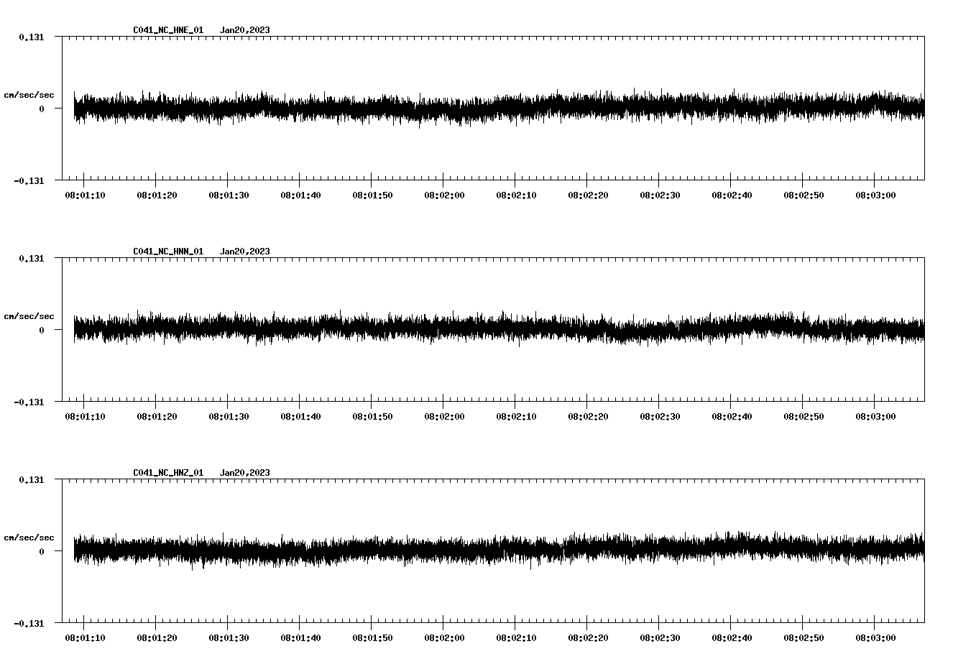This screenshot has width=976, height=664.
Task: Click the 08:02:20 time label under HNE plot
Action: 588,195
